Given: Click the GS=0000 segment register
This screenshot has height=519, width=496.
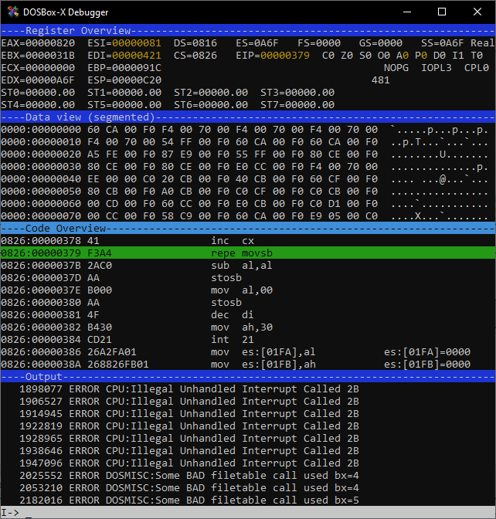Looking at the screenshot, I should point(381,43).
